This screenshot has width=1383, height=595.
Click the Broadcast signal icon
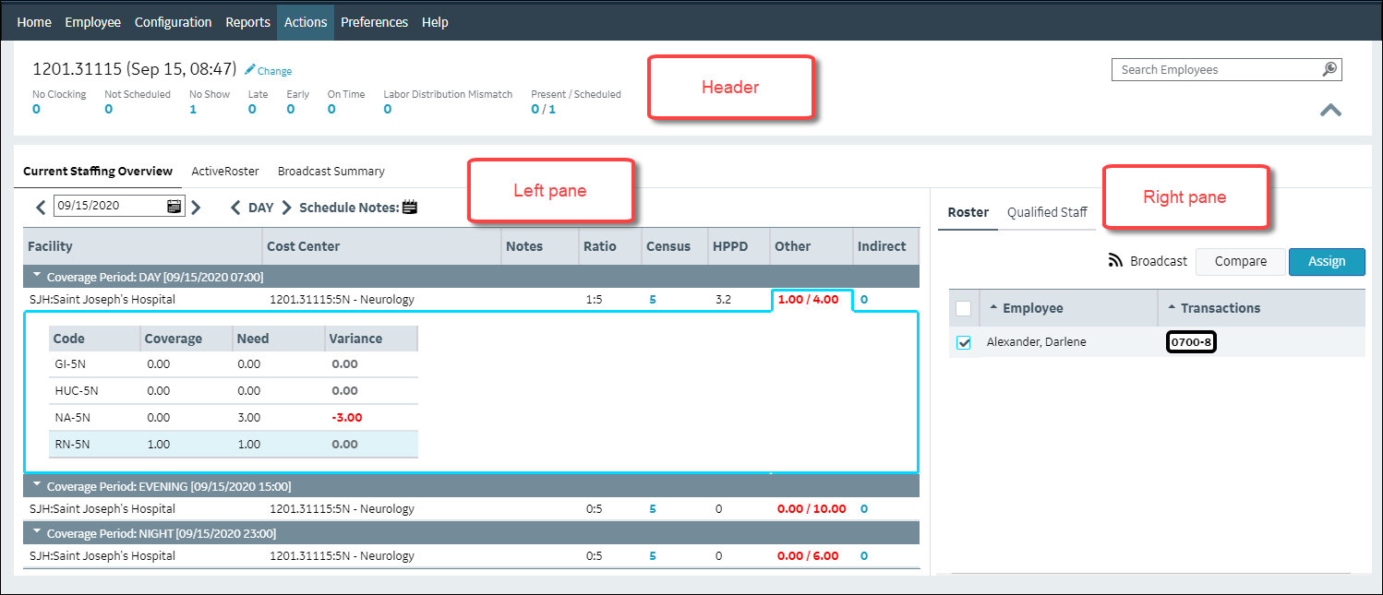[x=1115, y=261]
